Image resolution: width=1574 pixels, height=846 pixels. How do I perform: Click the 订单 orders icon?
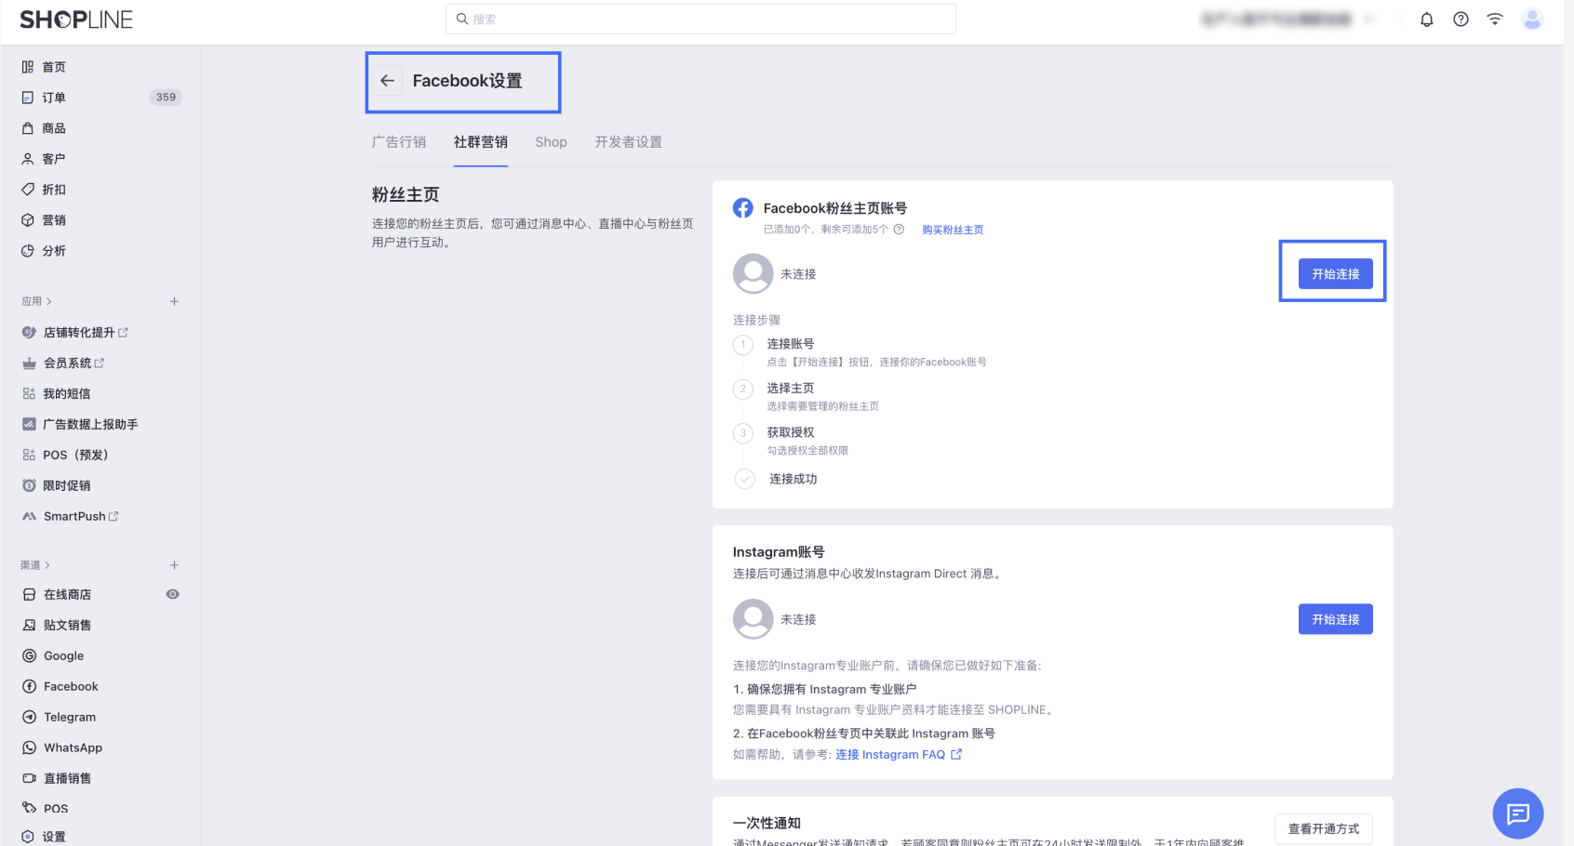(28, 98)
